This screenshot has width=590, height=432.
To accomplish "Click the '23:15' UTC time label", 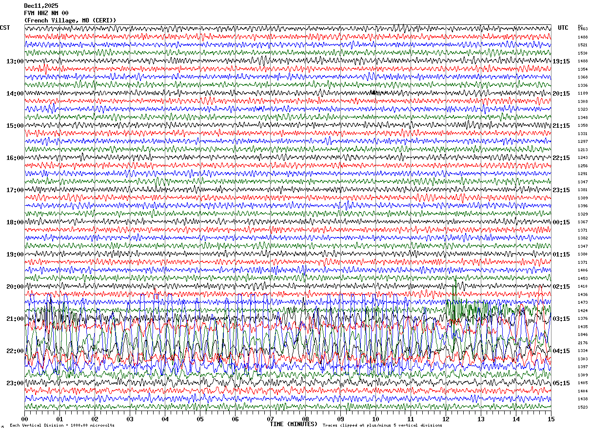I will [x=561, y=190].
